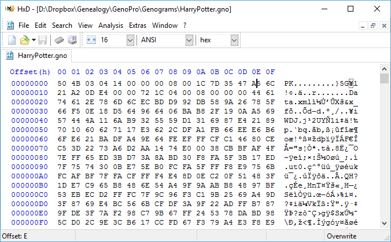Screen dimensions: 391x242
Task: Open the hex offset base dropdown
Action: [234, 40]
